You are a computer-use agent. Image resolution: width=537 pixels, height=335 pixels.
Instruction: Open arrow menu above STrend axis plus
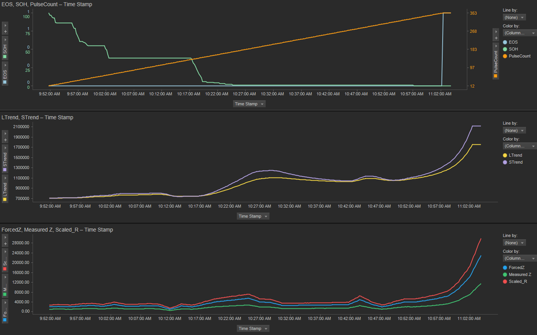click(x=5, y=133)
